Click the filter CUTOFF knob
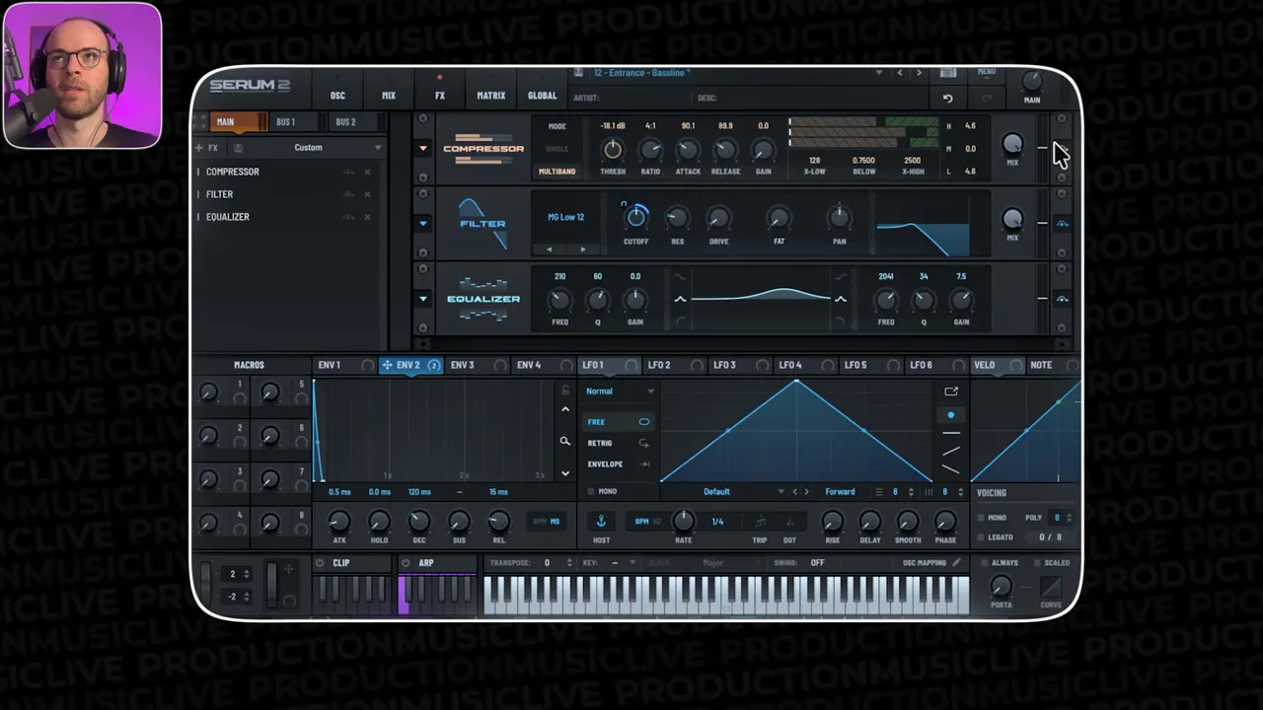 coord(636,217)
